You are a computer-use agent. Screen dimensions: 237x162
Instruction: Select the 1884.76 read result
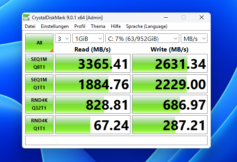[x=93, y=84]
